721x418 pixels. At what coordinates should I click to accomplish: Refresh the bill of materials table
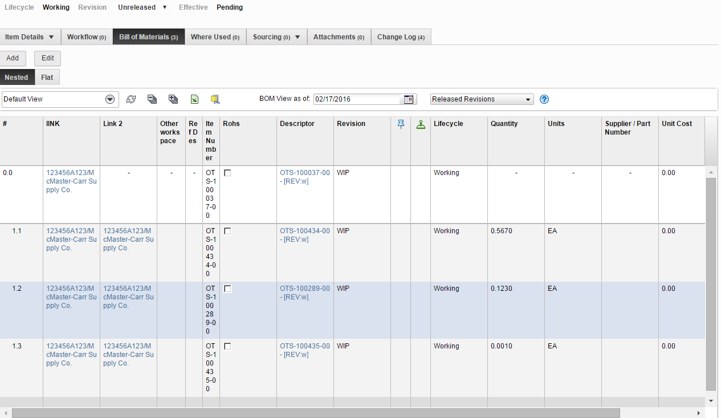[x=131, y=99]
